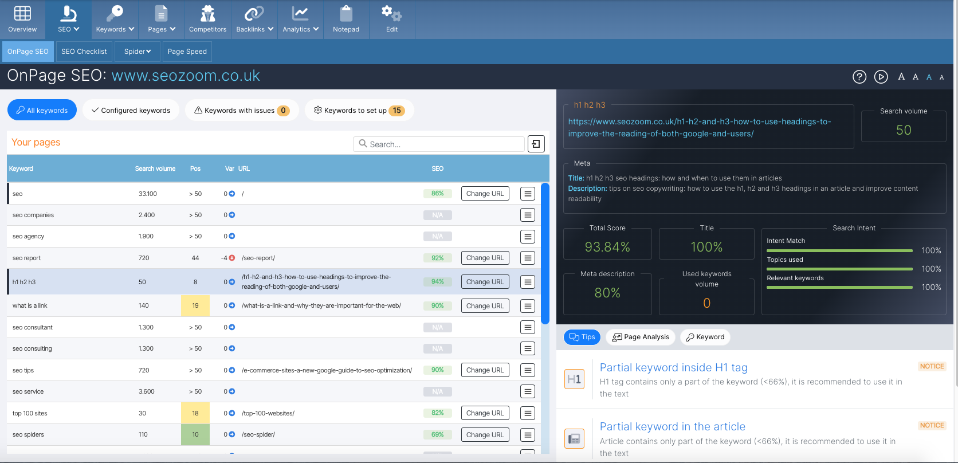Sort by Search volume column header

coord(155,168)
